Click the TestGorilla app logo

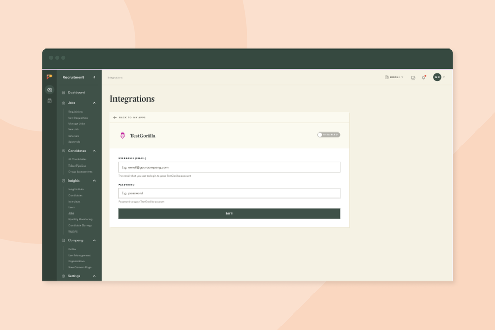pyautogui.click(x=122, y=135)
